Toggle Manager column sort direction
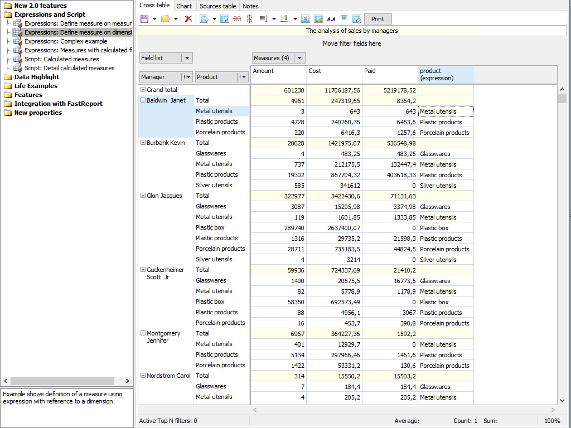Screen dimensions: 571x428 click(x=185, y=76)
